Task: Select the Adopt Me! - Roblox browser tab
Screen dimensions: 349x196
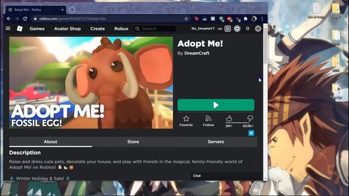Action: [x=35, y=10]
